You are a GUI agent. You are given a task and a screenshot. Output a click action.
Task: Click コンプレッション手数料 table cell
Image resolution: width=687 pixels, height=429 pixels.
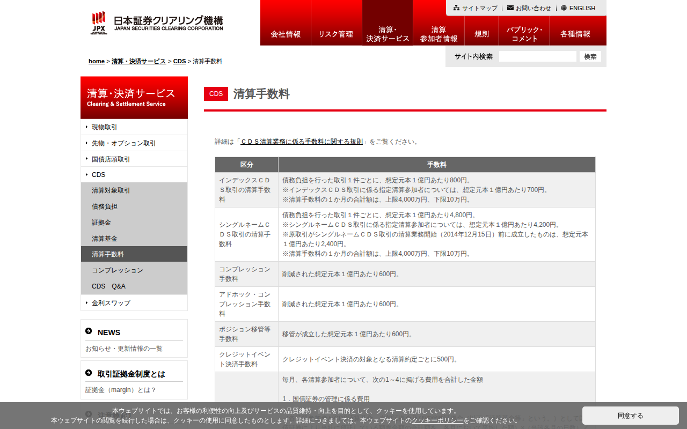(247, 274)
